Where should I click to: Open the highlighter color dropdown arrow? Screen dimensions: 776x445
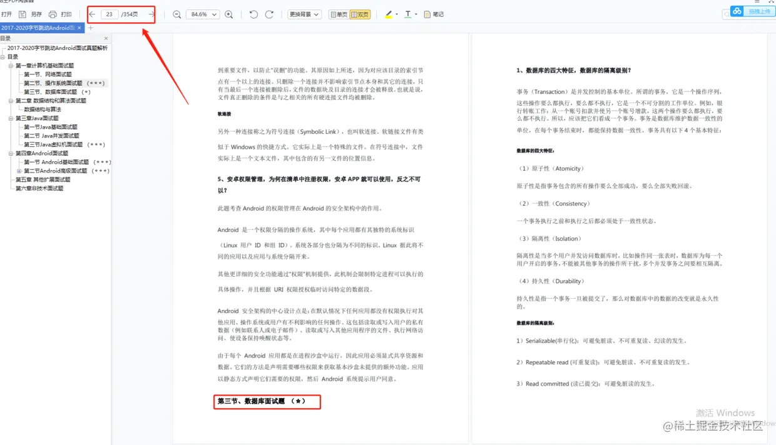coord(397,14)
